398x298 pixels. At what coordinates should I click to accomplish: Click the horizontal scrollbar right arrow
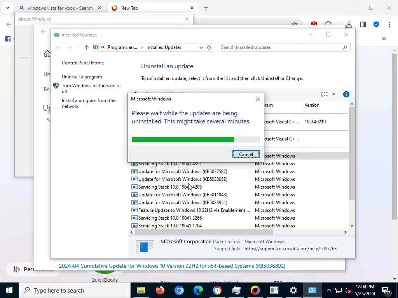tap(345, 232)
